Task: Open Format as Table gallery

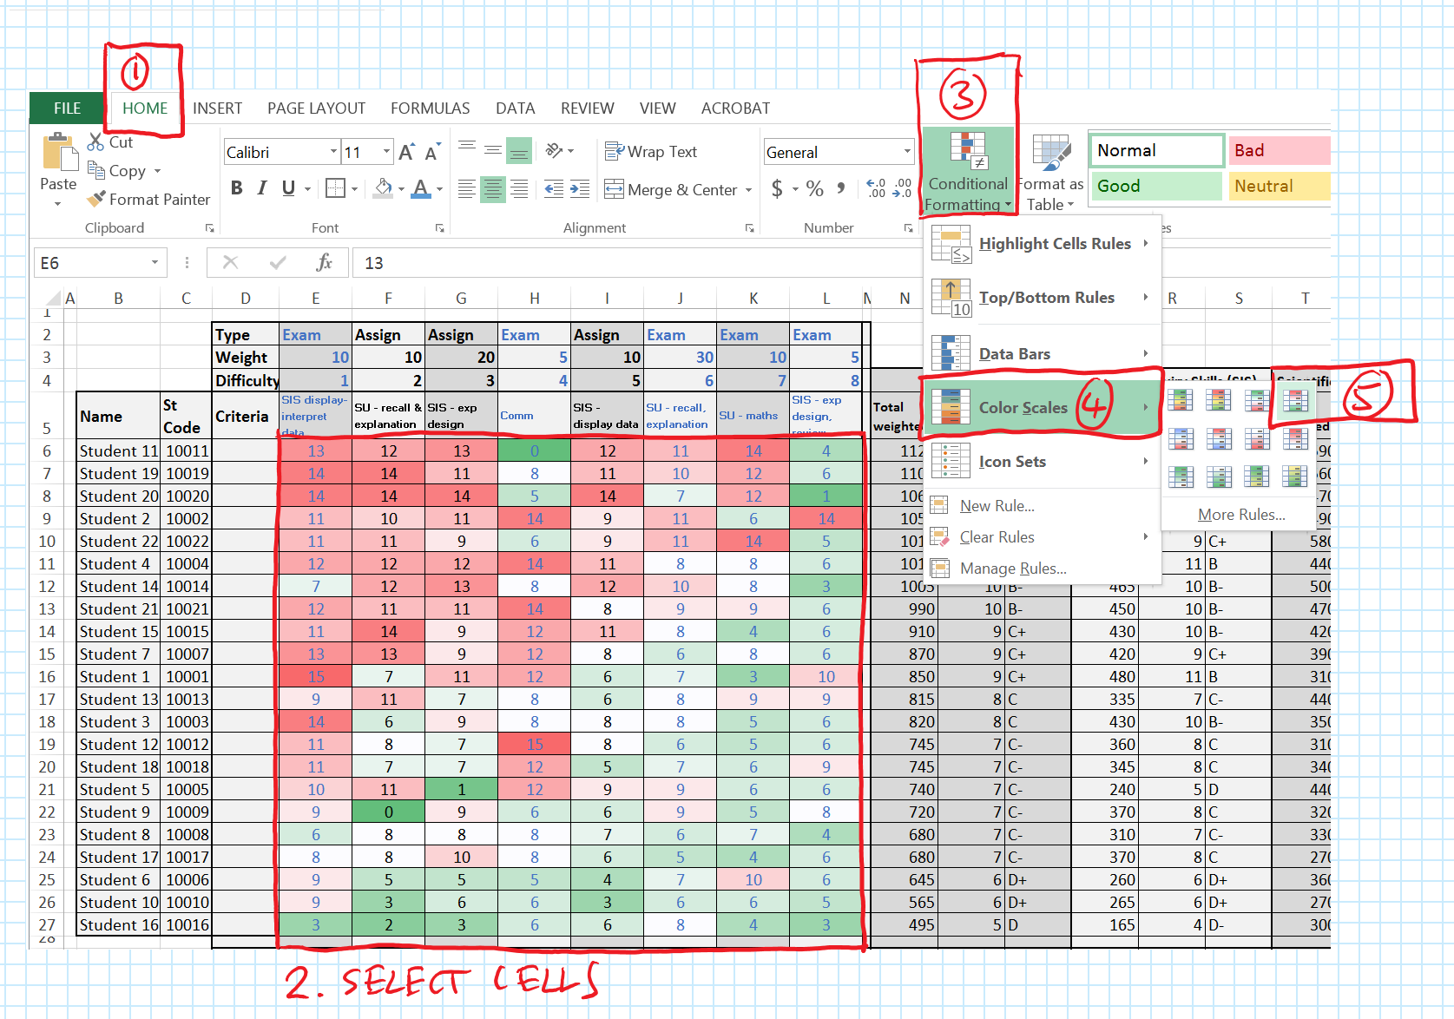Action: tap(1051, 174)
